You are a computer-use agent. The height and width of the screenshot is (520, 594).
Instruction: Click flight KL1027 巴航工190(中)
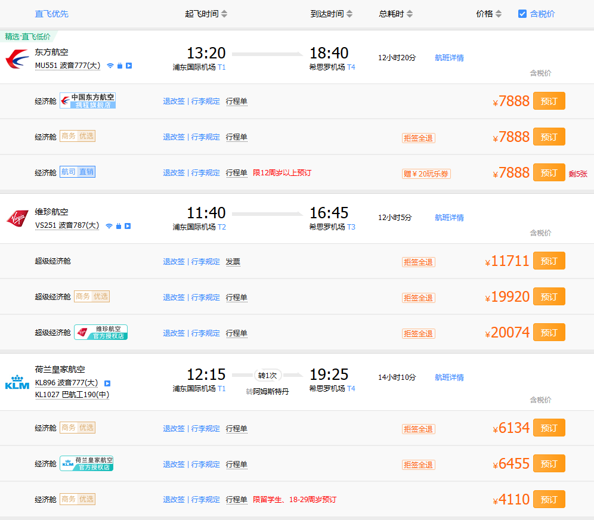tap(72, 395)
